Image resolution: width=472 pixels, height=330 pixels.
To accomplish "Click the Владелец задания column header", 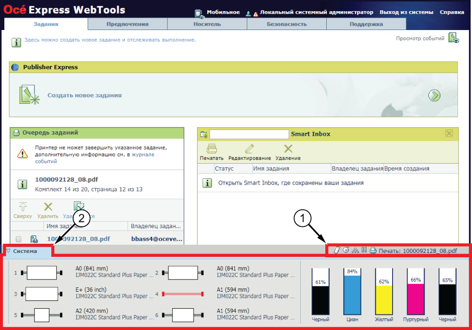I will (x=357, y=169).
